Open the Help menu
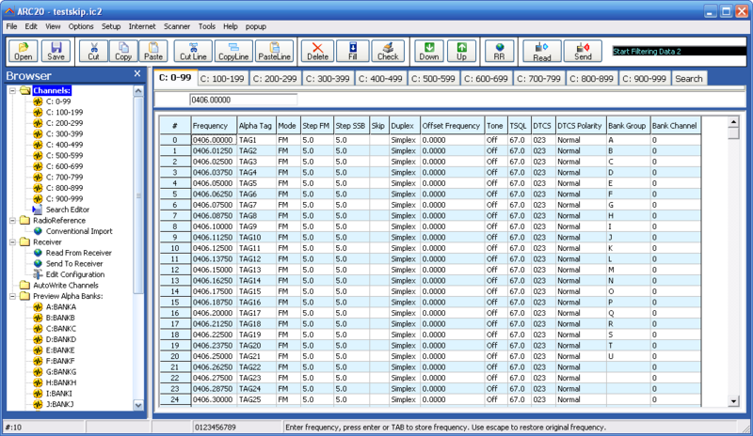 click(x=230, y=26)
